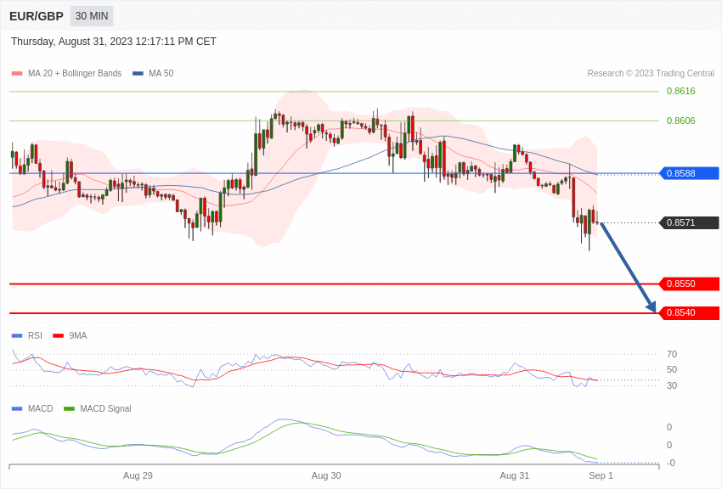
Task: Click the RSI 70 axis value
Action: (672, 354)
